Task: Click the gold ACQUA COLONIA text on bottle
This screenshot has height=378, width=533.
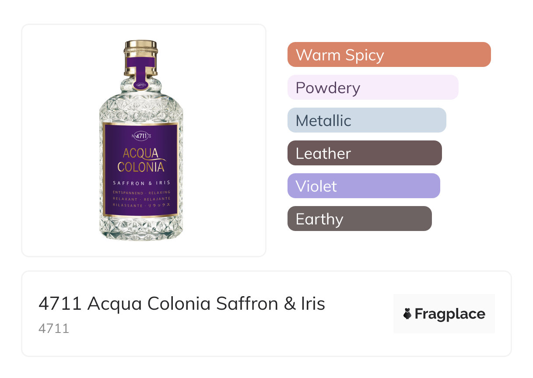Action: point(141,160)
